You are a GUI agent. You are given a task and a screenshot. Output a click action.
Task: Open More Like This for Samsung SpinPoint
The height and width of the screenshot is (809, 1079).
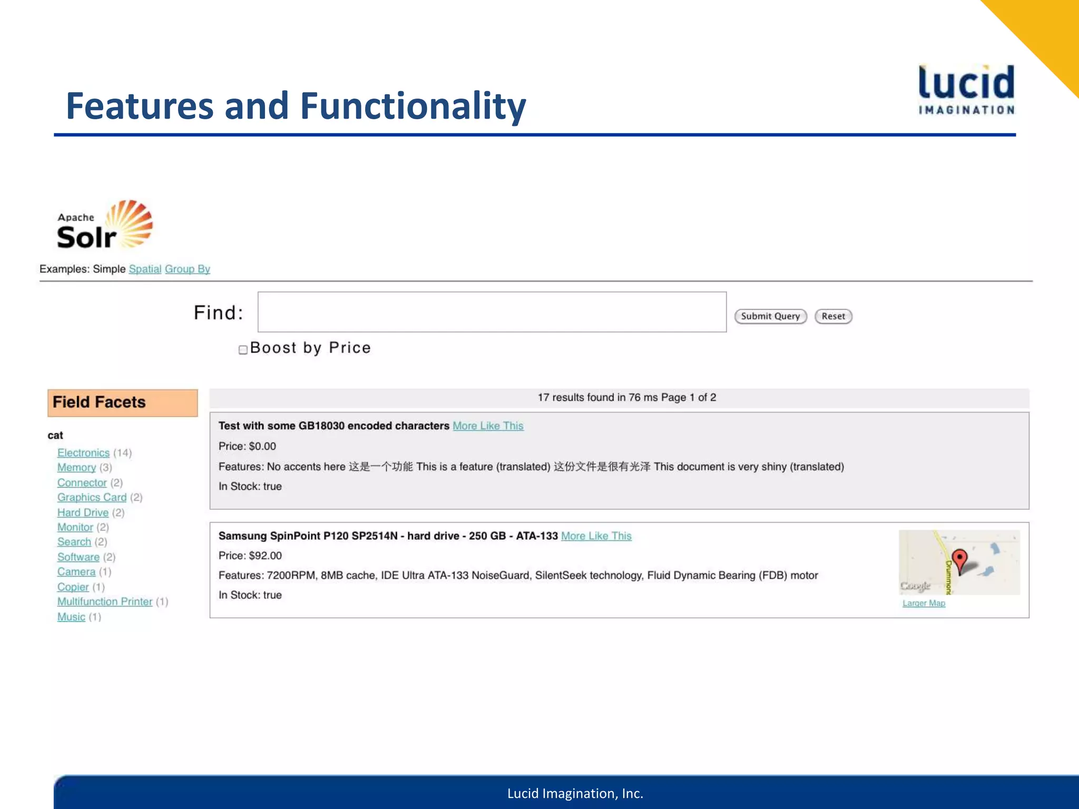(x=596, y=536)
